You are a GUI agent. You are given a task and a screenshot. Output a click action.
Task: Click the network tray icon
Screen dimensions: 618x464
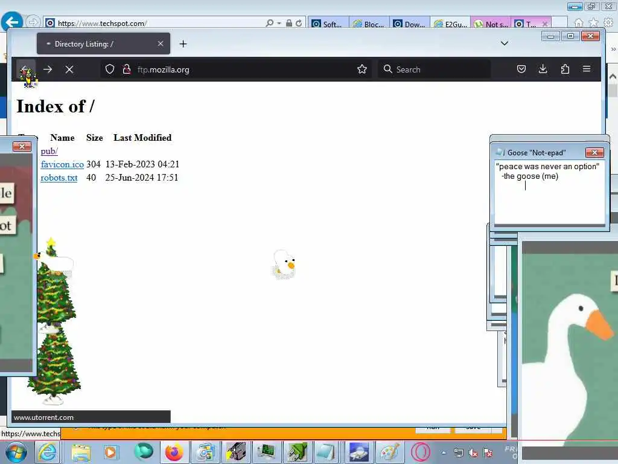coord(459,453)
